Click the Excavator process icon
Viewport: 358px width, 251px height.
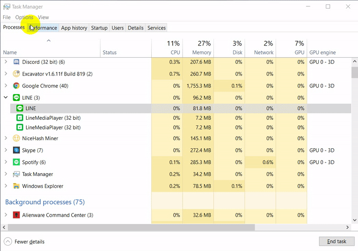click(17, 74)
